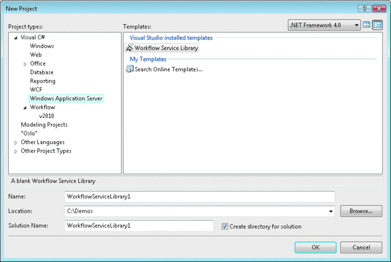Click the Search Online Templates icon
Viewport: 391px width, 262px height.
[130, 69]
